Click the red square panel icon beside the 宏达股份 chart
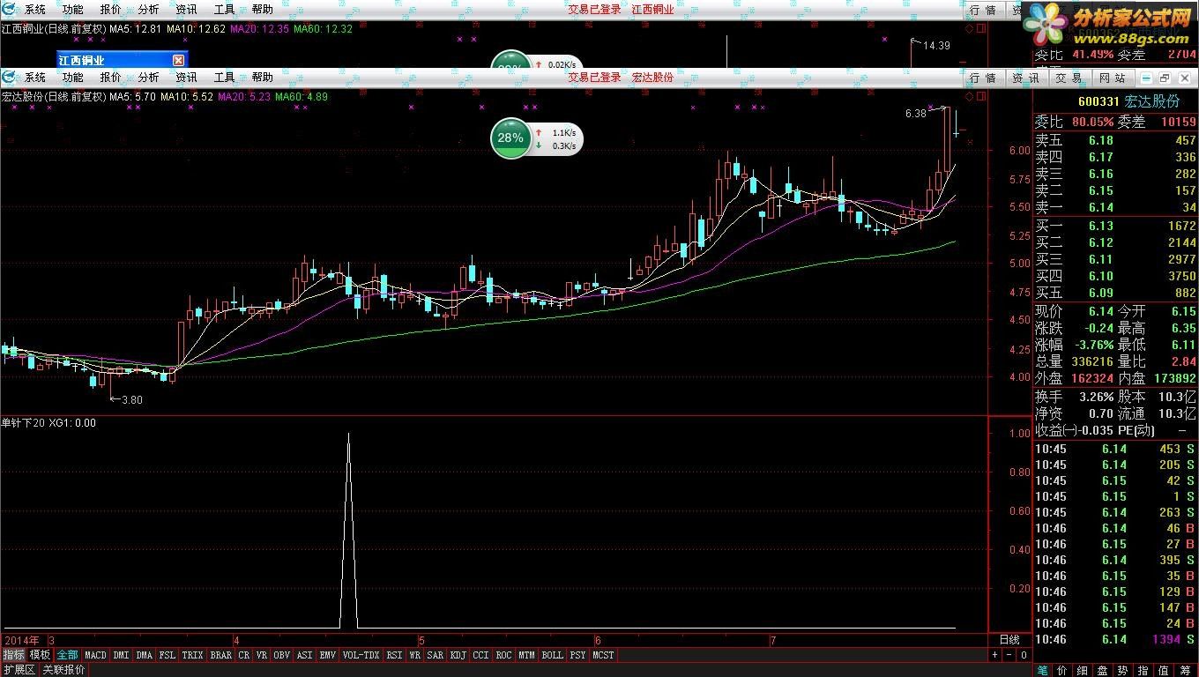1199x677 pixels. tap(981, 97)
